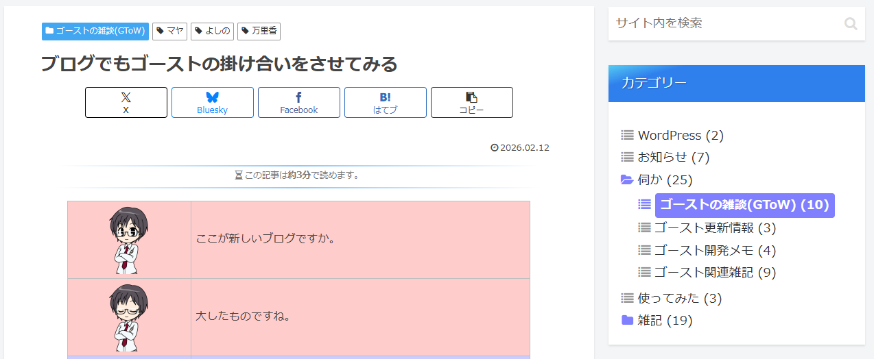
Task: Open the 万里香 tag
Action: coord(259,31)
